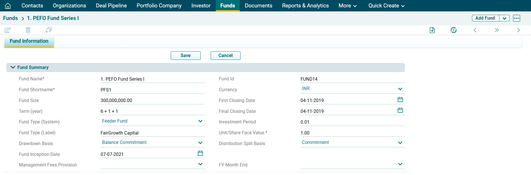Open First Closing Date calendar picker

(x=400, y=99)
